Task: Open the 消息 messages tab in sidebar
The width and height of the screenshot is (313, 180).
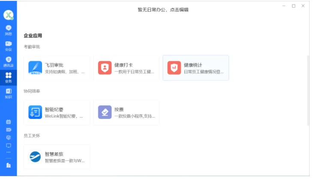Action: pos(9,30)
